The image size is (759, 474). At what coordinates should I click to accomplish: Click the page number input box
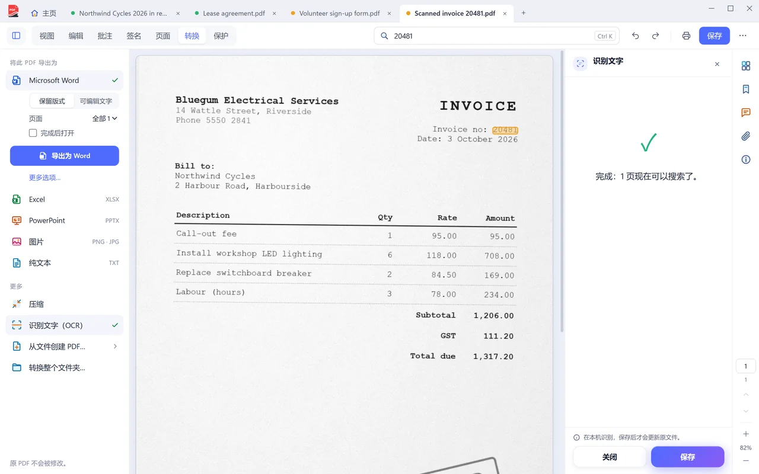[746, 366]
